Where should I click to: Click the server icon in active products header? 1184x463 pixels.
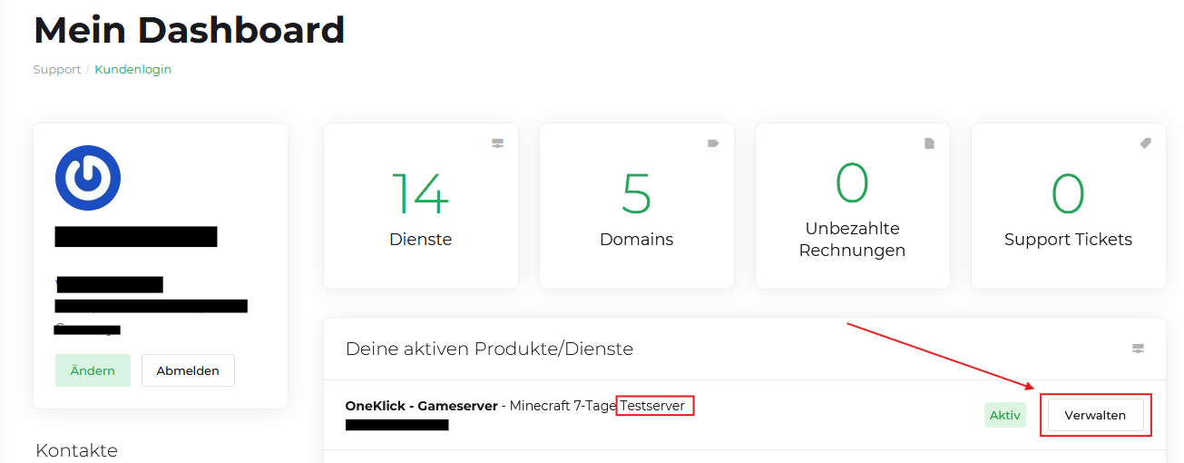(x=1138, y=349)
